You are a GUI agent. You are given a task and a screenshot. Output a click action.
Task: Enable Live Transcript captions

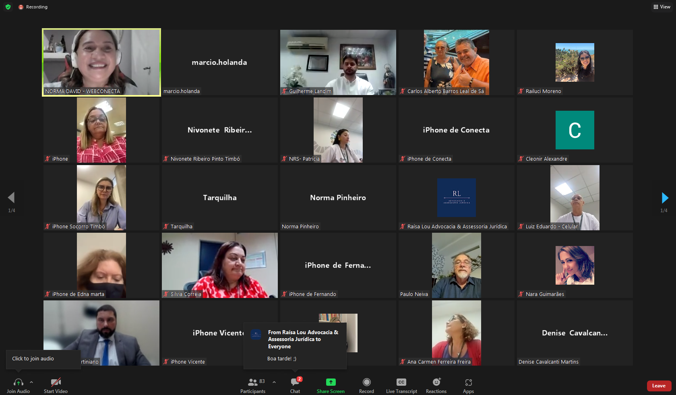pyautogui.click(x=401, y=382)
